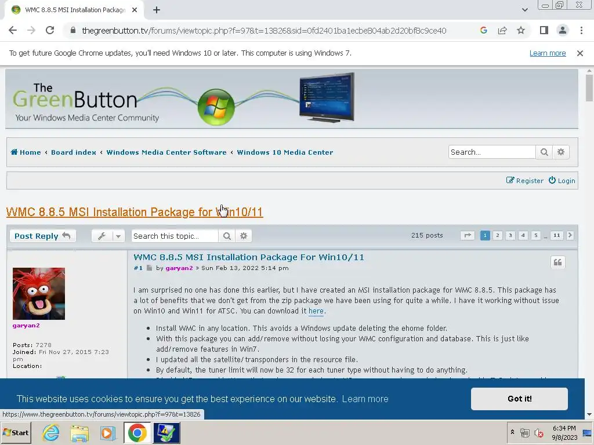
Task: Open Windows 10 Media Center breadcrumb
Action: [x=285, y=152]
